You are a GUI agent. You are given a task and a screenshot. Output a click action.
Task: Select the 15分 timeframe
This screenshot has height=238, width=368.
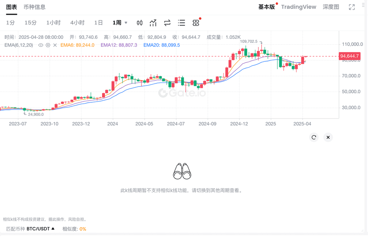coord(31,23)
